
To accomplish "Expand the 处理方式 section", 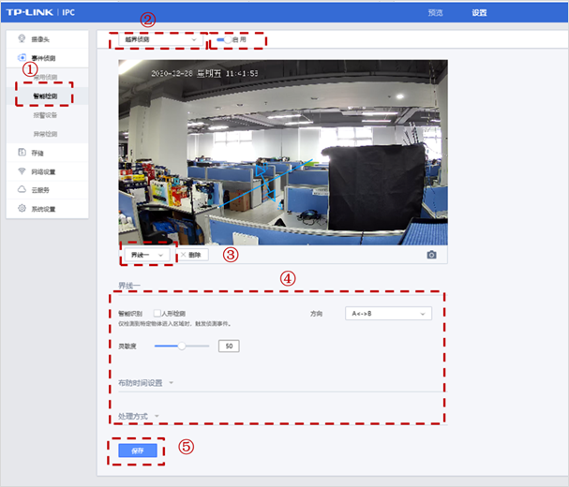I will (x=138, y=416).
